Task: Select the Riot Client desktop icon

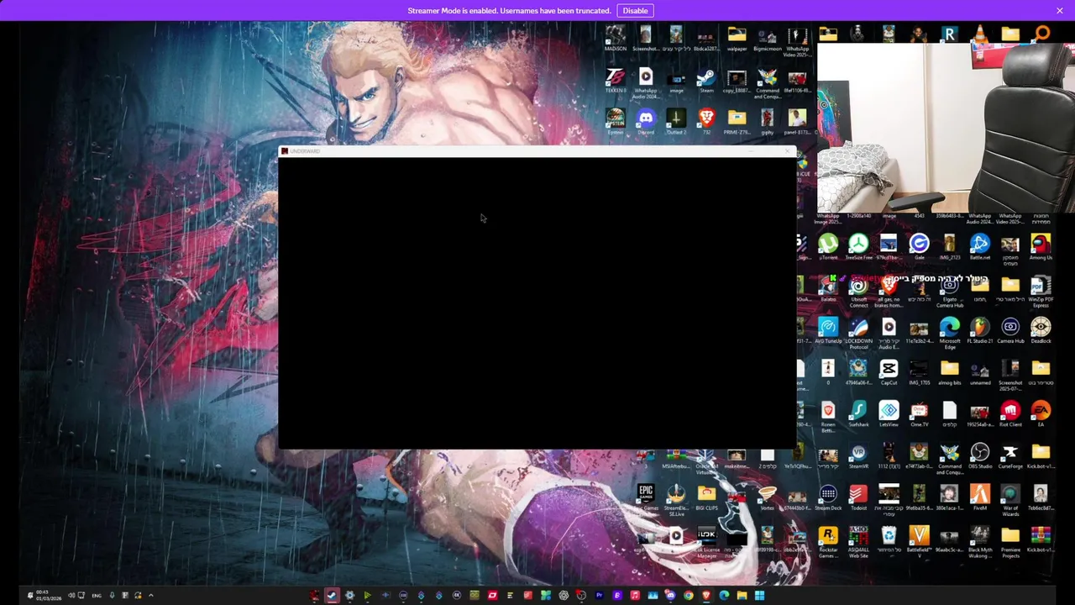Action: point(1010,415)
